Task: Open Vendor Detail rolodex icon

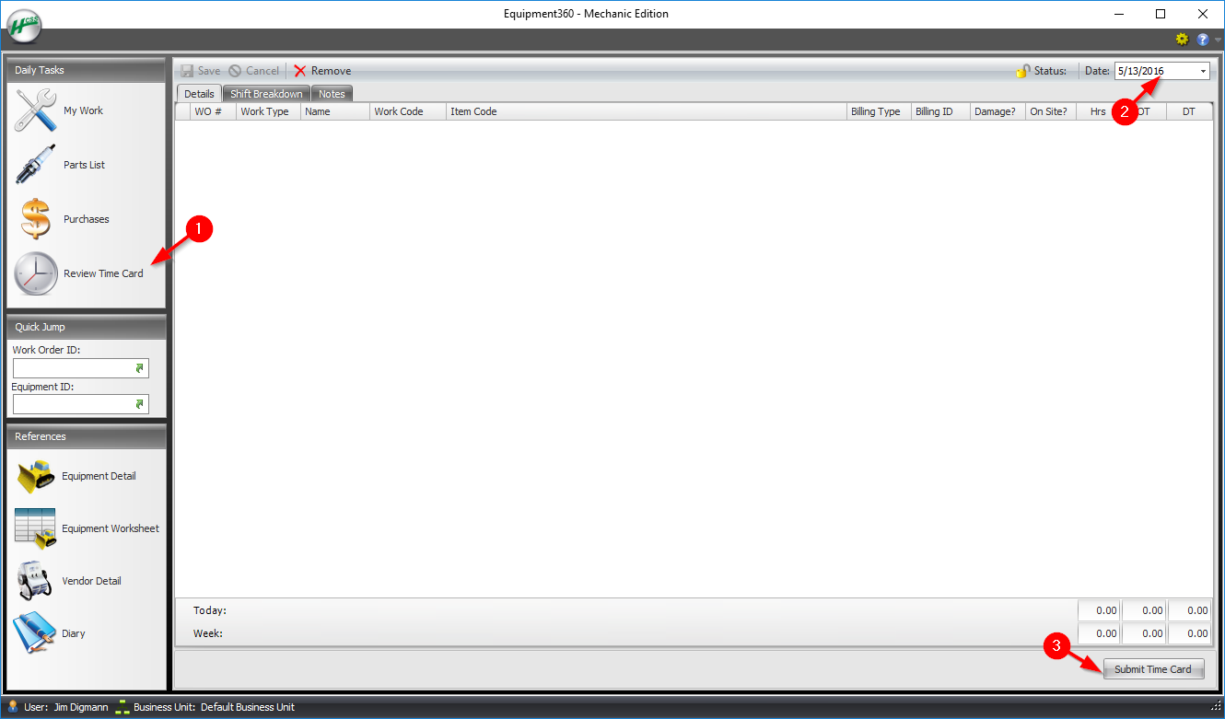Action: (x=35, y=581)
